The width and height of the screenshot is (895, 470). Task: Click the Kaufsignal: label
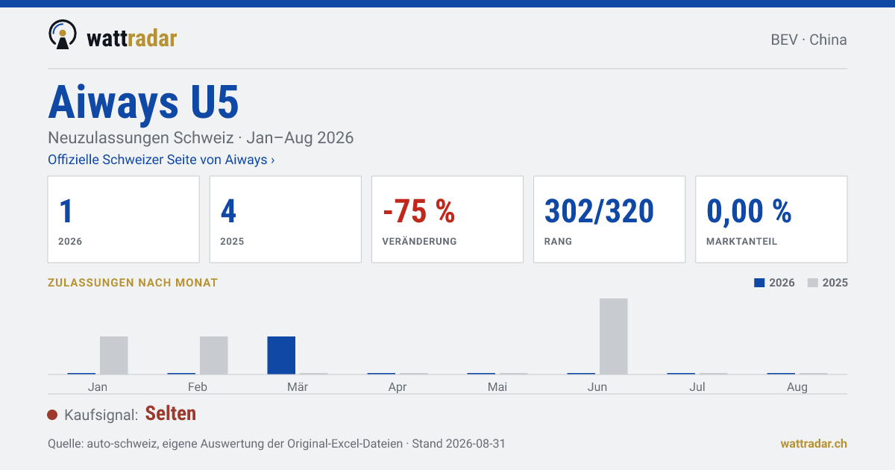tap(101, 415)
